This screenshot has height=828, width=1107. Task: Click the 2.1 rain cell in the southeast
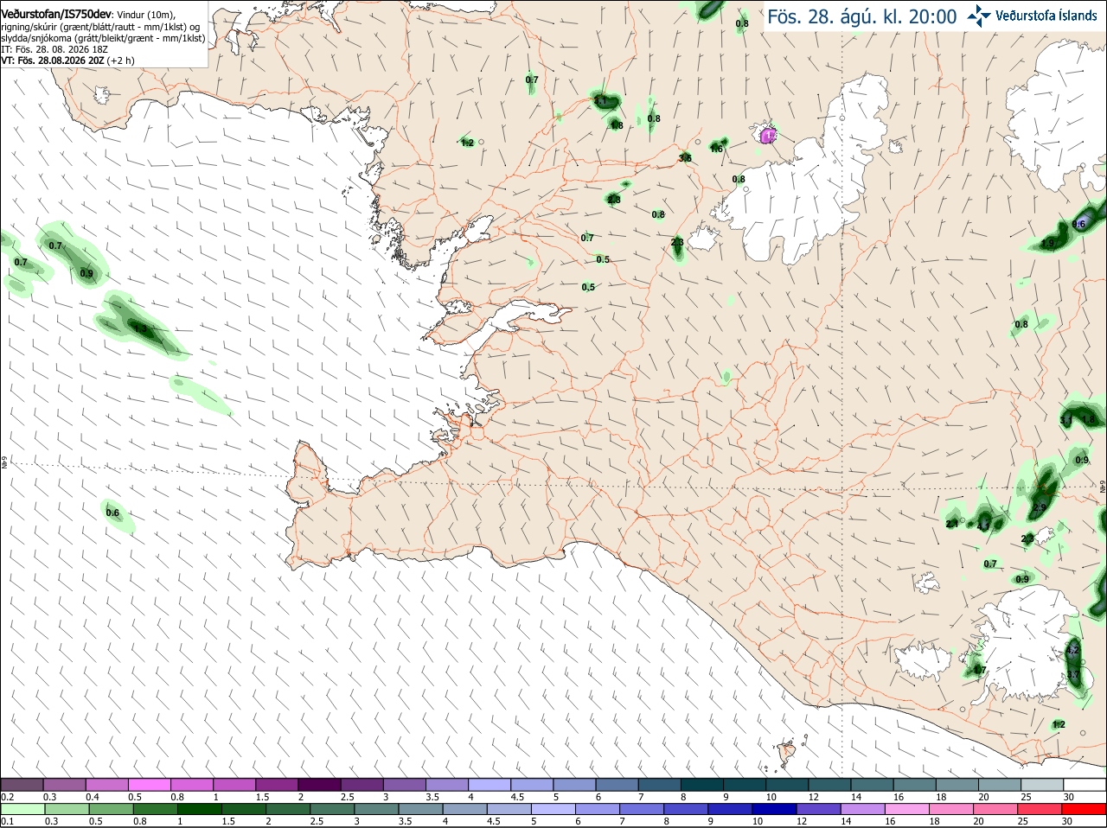pyautogui.click(x=952, y=523)
